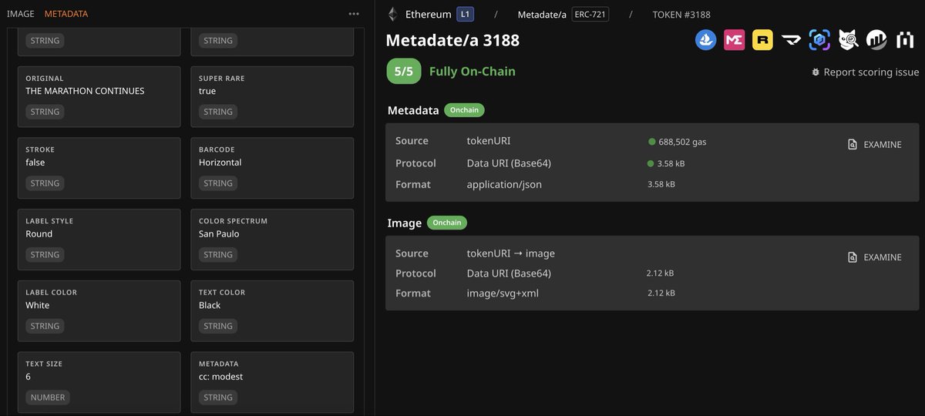Image resolution: width=925 pixels, height=416 pixels.
Task: Click Report scoring issue link
Action: tap(871, 72)
